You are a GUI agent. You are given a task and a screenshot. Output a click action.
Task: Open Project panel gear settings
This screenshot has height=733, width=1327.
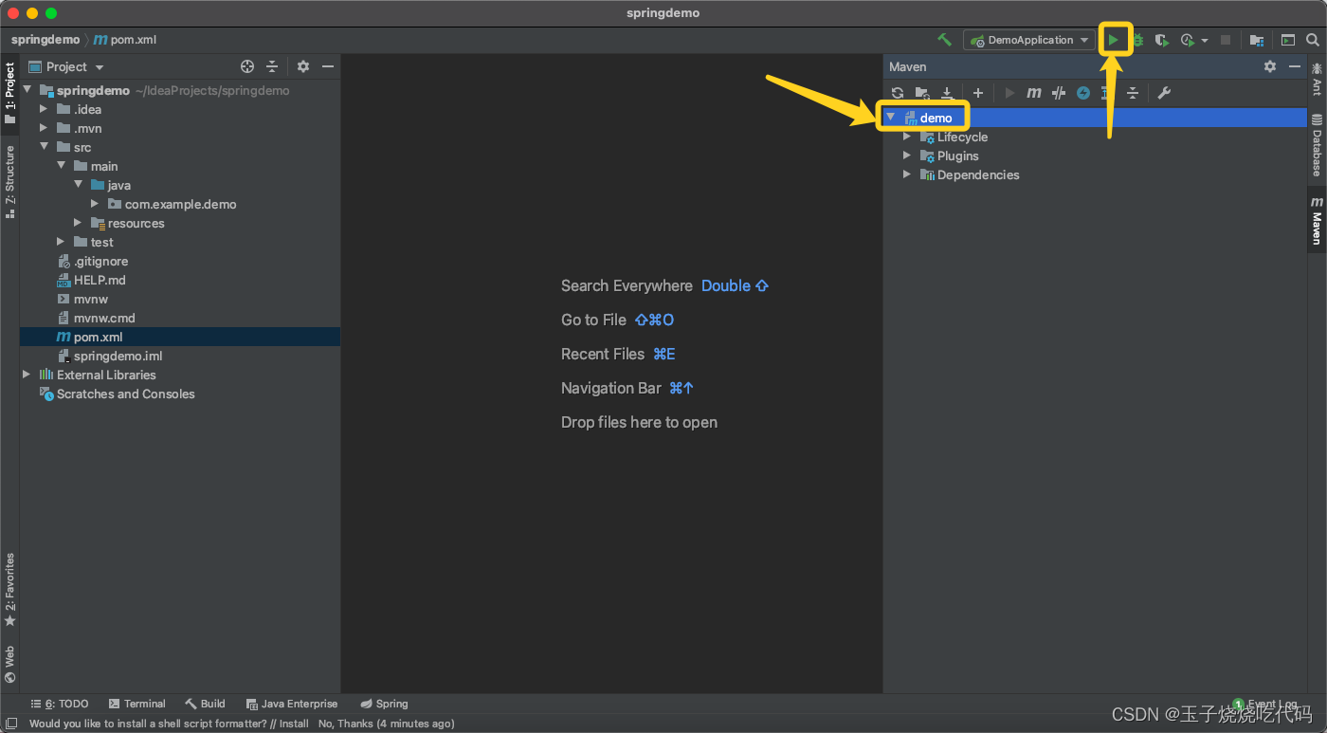(303, 66)
